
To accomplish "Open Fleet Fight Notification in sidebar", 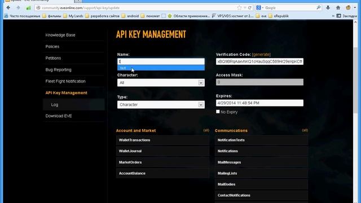I will 65,81.
